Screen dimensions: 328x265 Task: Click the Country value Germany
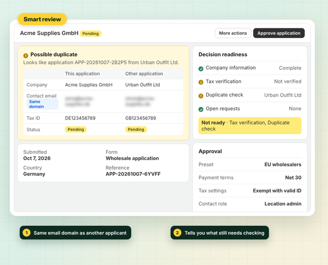tap(34, 174)
